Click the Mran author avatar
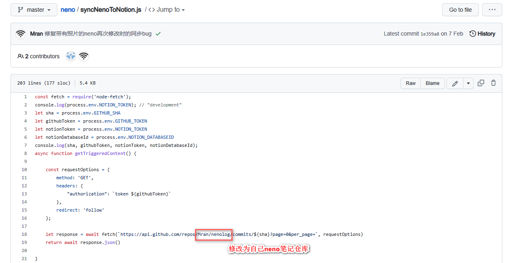The width and height of the screenshot is (506, 263). click(21, 34)
